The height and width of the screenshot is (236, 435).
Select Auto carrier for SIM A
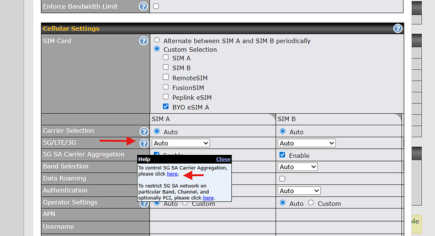tap(157, 131)
